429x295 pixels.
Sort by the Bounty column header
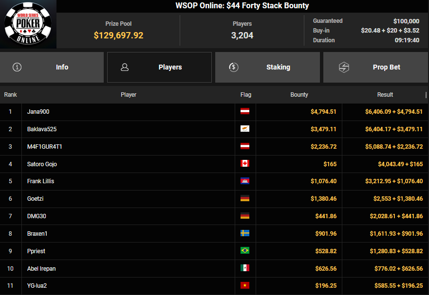pos(299,95)
